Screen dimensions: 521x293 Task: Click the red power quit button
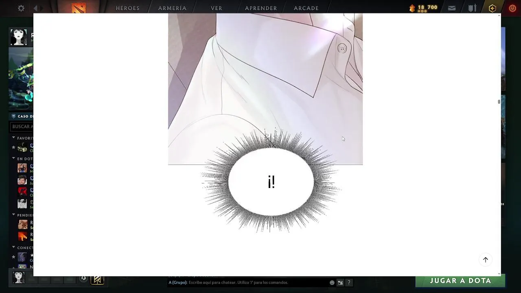[512, 8]
